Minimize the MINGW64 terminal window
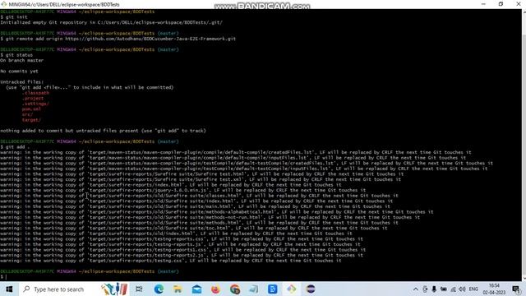 pyautogui.click(x=483, y=4)
